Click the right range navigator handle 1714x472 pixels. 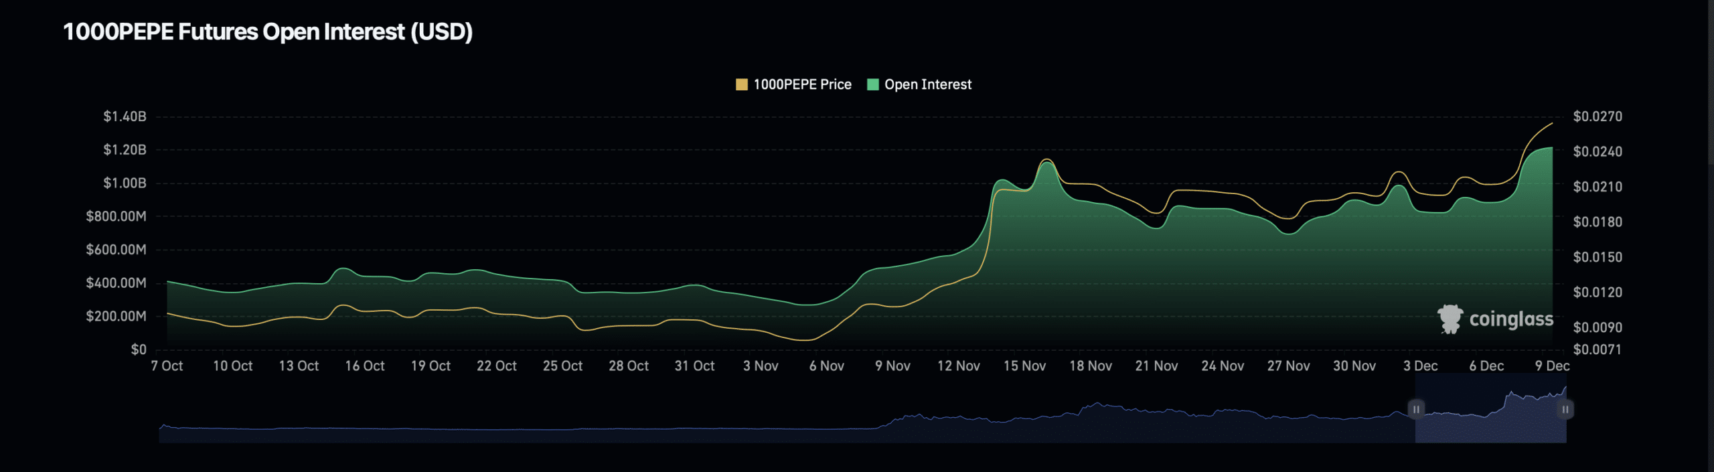pos(1565,409)
